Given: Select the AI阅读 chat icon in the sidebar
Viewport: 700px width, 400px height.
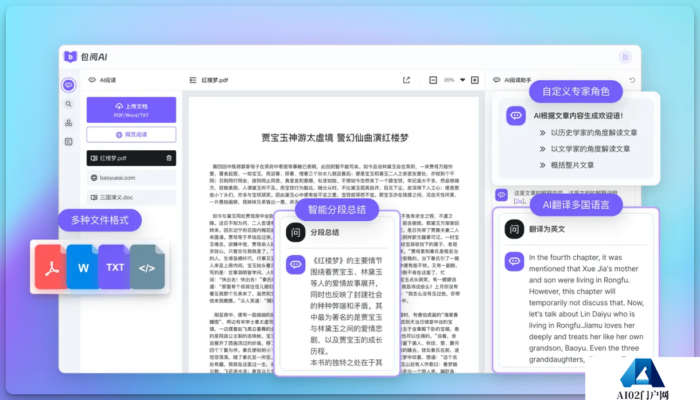Looking at the screenshot, I should [x=69, y=85].
